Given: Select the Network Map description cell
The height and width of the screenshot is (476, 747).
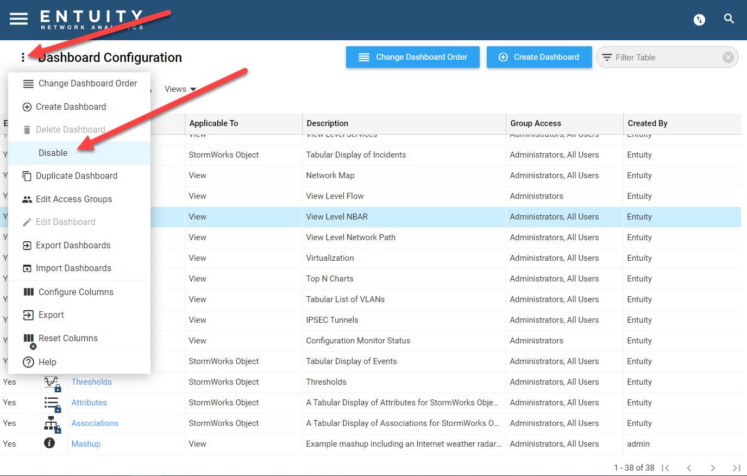Looking at the screenshot, I should [404, 176].
